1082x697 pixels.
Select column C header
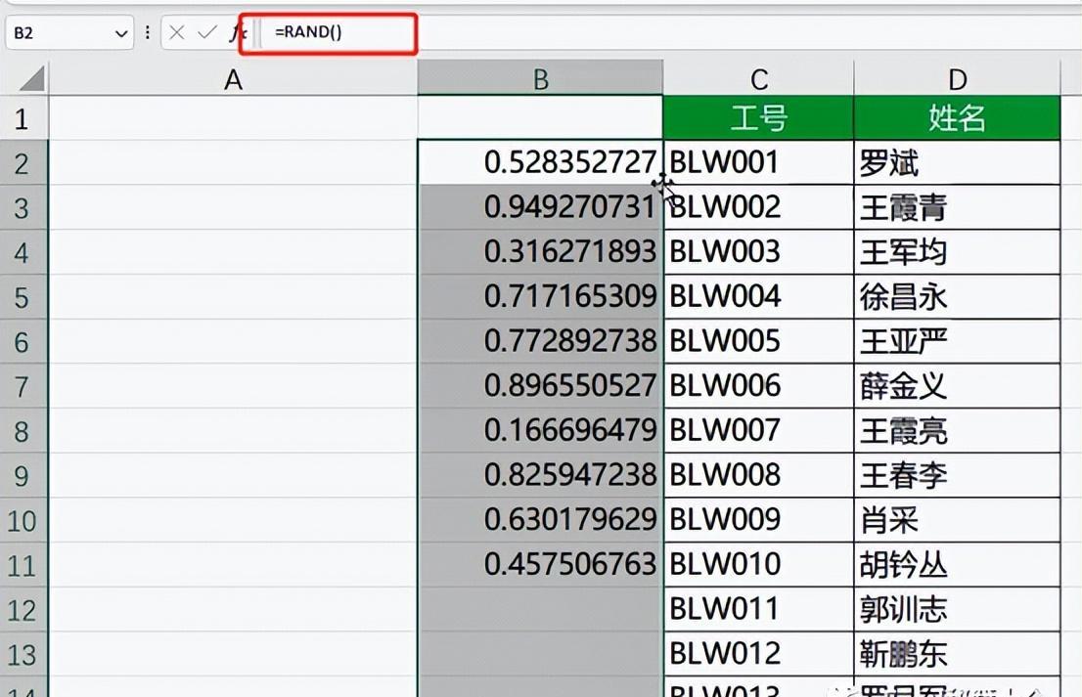click(x=758, y=78)
